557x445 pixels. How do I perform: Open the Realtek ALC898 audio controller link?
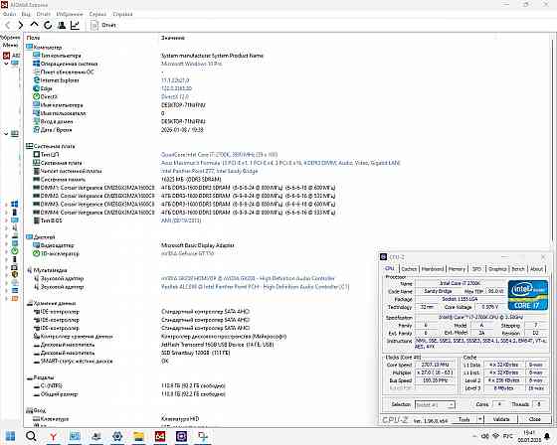click(x=255, y=287)
